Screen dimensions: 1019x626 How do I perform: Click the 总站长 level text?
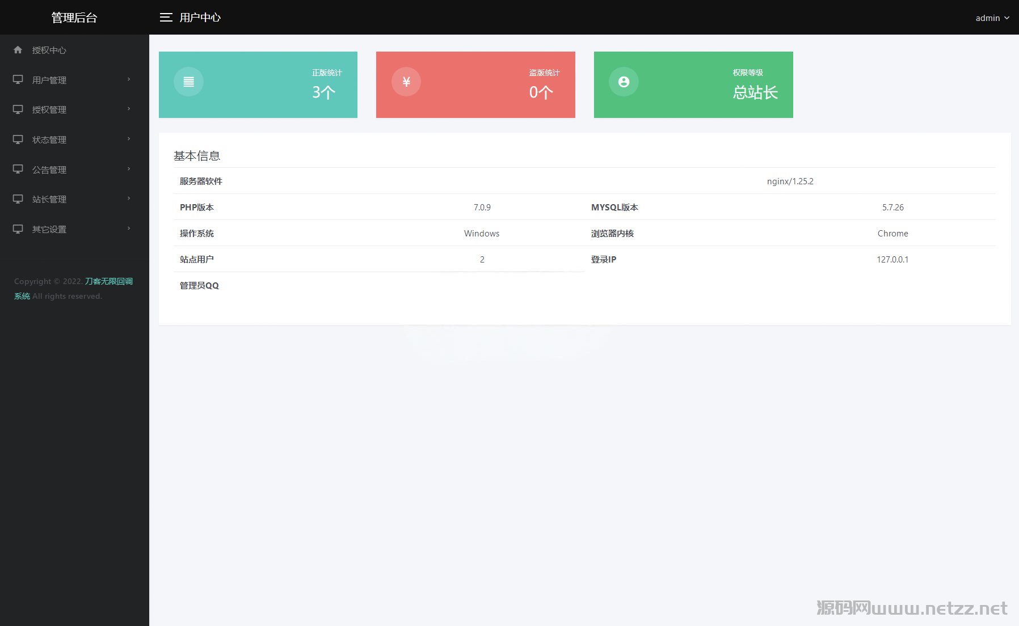pos(755,92)
